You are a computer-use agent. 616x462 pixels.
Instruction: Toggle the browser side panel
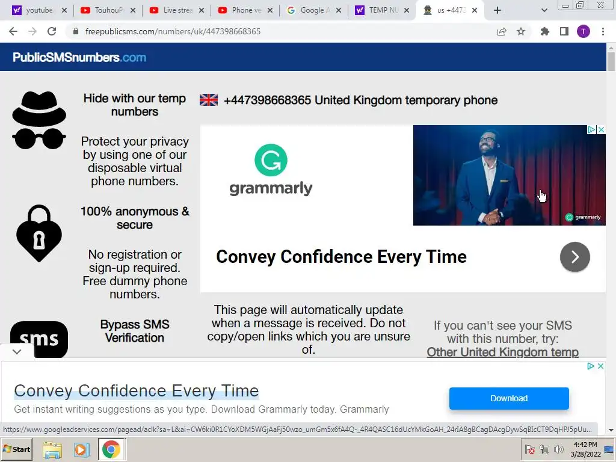564,31
